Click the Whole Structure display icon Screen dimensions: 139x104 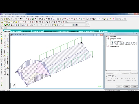click(x=37, y=22)
